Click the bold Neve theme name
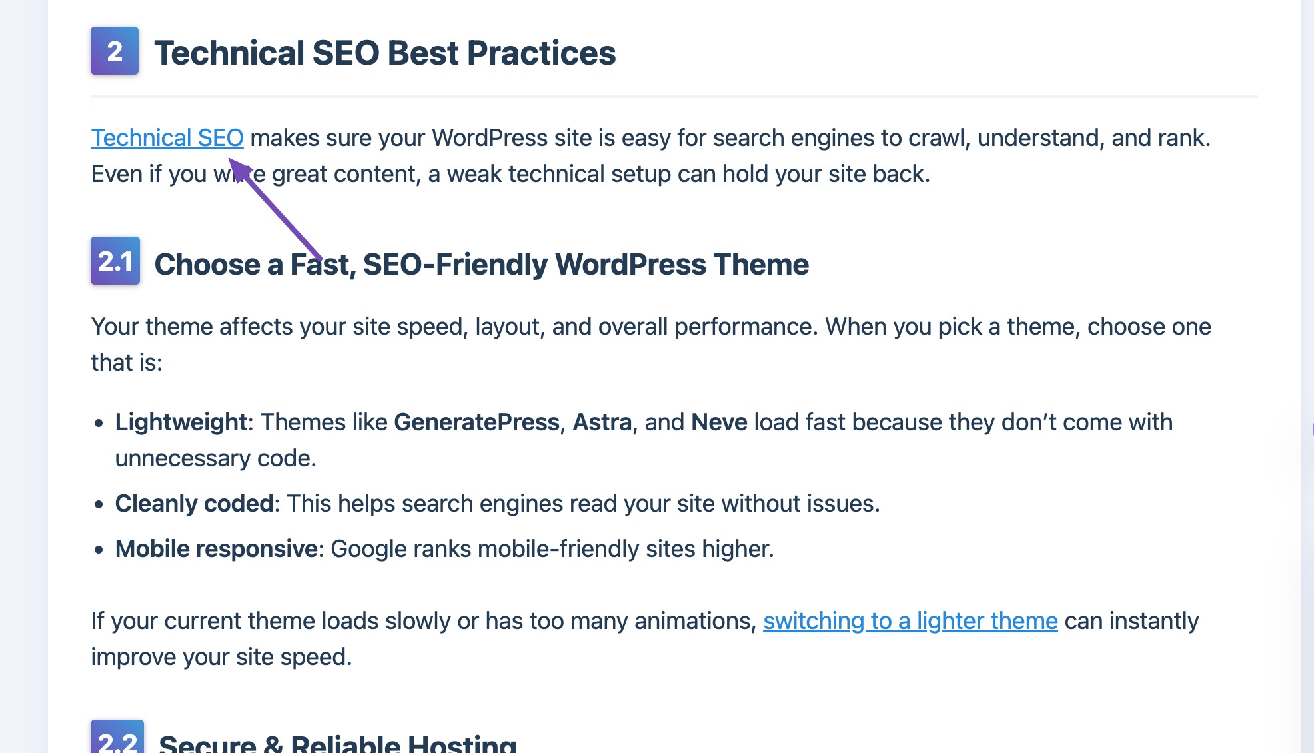Image resolution: width=1314 pixels, height=753 pixels. (719, 422)
